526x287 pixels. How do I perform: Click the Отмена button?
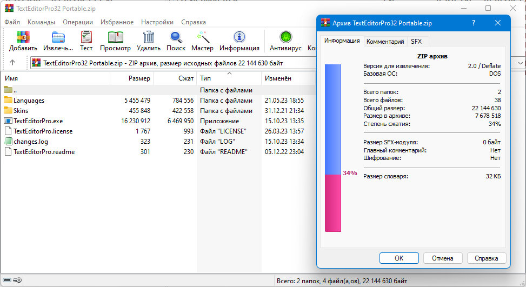[442, 258]
